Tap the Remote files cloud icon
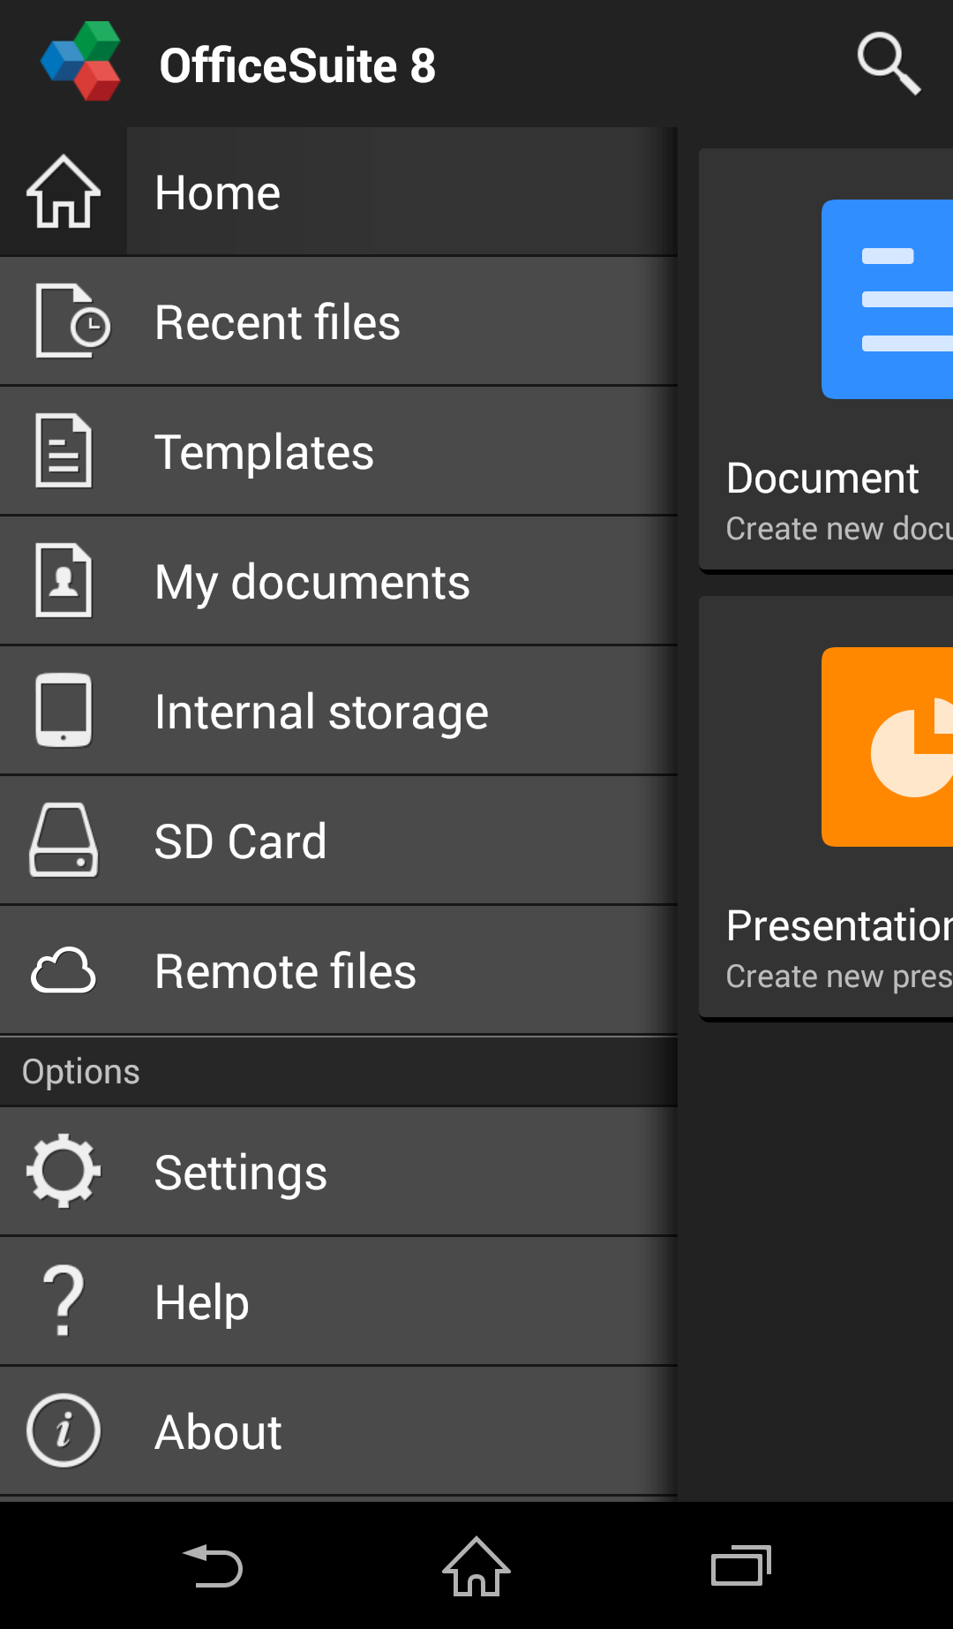953x1629 pixels. tap(64, 970)
